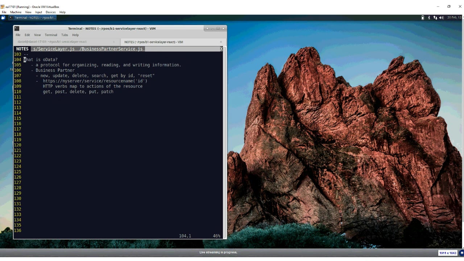Screen dimensions: 464x261
Task: Click the icon at the right end of streaming bar
Action: click(x=461, y=253)
